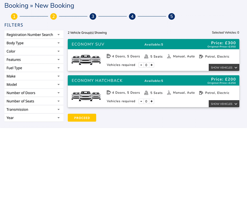This screenshot has height=199, width=247.
Task: Click the fuel pump icon in Economy SUV
Action: point(201,56)
